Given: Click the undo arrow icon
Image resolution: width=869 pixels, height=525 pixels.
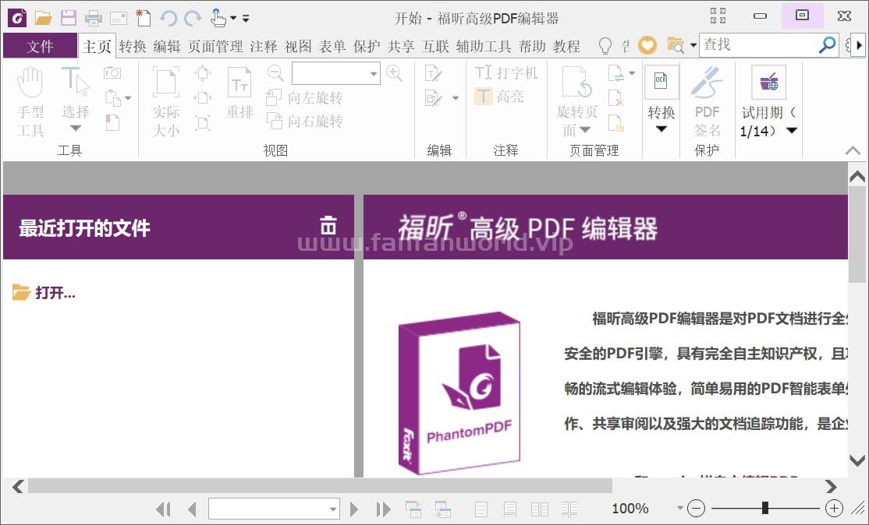Looking at the screenshot, I should point(168,17).
